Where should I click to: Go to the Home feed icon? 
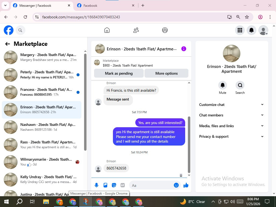(107, 30)
